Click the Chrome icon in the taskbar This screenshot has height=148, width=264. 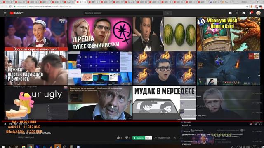coord(31,147)
